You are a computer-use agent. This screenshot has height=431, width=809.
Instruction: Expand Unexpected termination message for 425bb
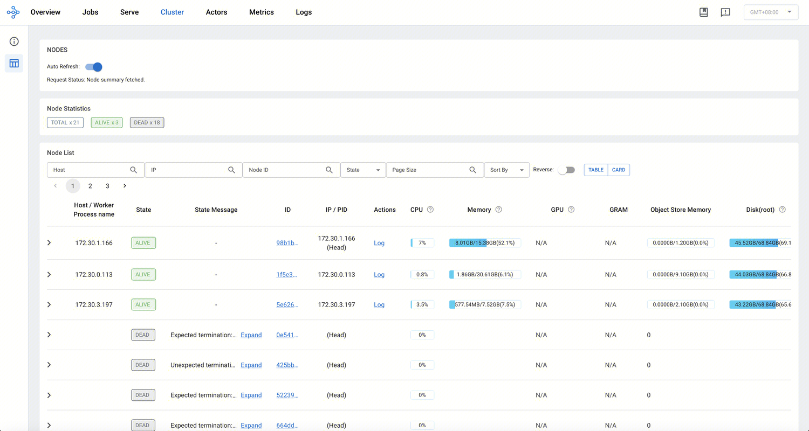click(x=251, y=365)
